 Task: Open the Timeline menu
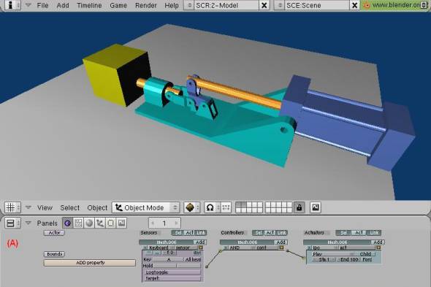(x=89, y=5)
